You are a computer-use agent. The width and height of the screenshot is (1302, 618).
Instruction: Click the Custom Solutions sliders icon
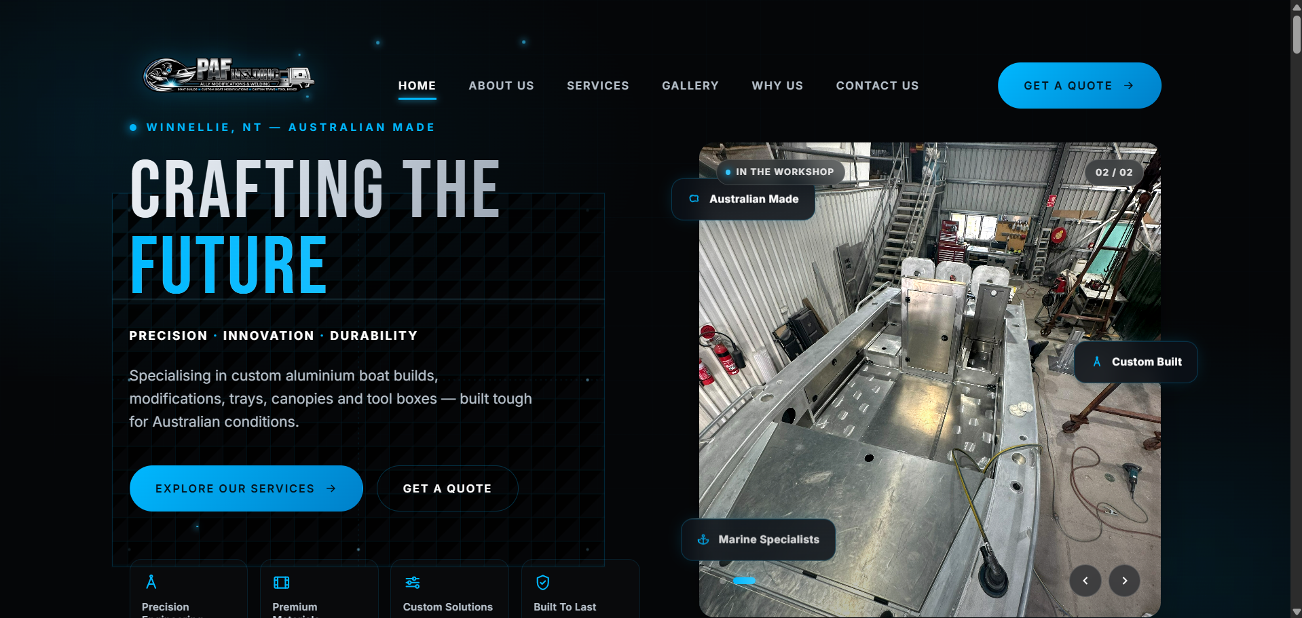tap(412, 583)
